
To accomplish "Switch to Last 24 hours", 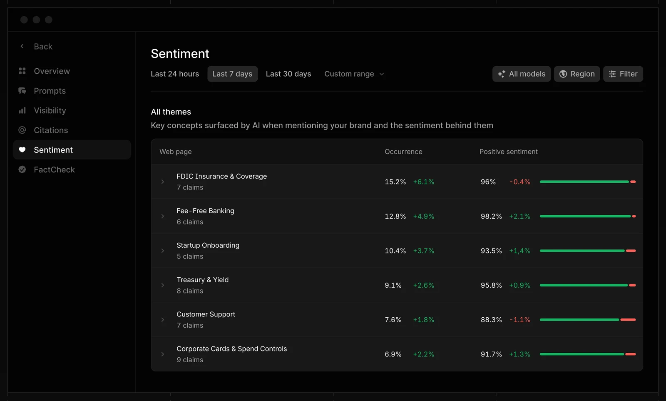I will tap(175, 74).
